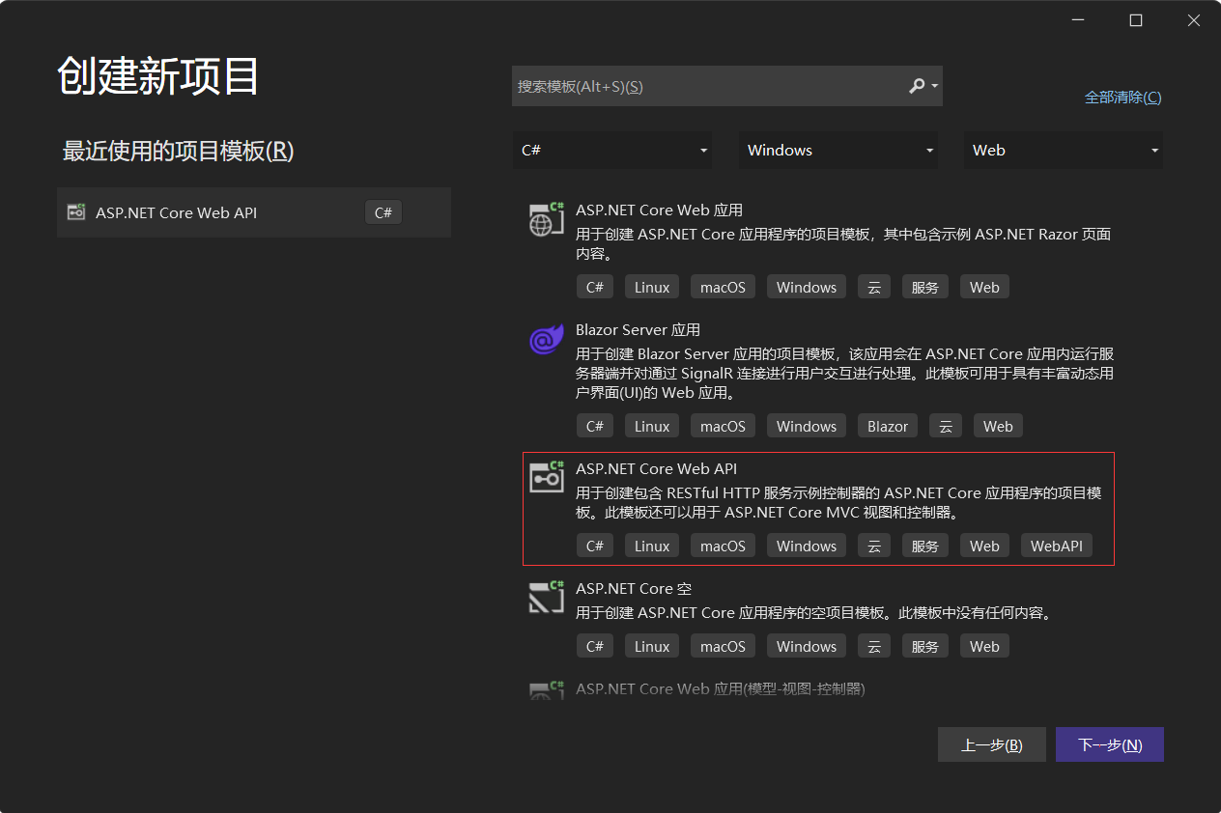Click 服务 tag under ASP.NET Core Web 应用
This screenshot has height=813, width=1221.
925,287
